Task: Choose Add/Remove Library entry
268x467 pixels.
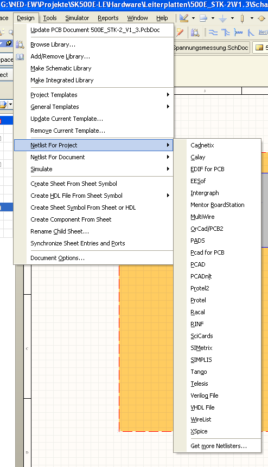Action: pos(94,56)
